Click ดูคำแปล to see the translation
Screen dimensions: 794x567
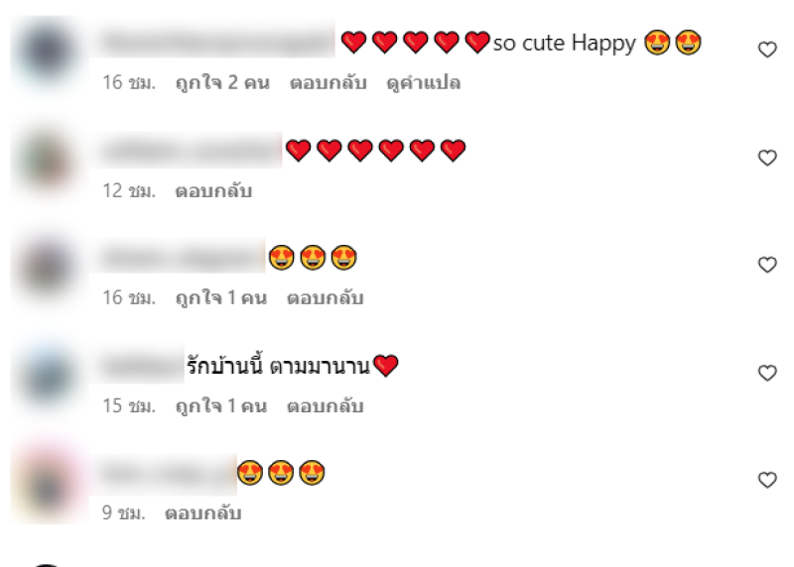pyautogui.click(x=424, y=82)
